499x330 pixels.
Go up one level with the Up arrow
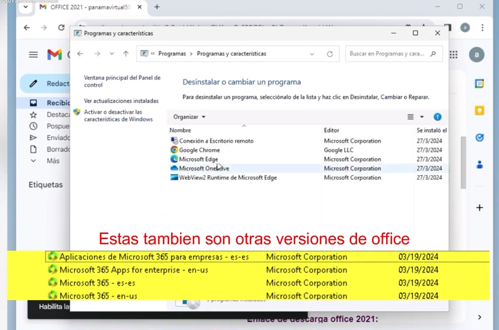[126, 54]
